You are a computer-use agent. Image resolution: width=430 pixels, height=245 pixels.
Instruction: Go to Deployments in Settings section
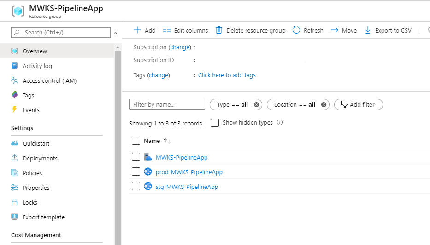(40, 159)
